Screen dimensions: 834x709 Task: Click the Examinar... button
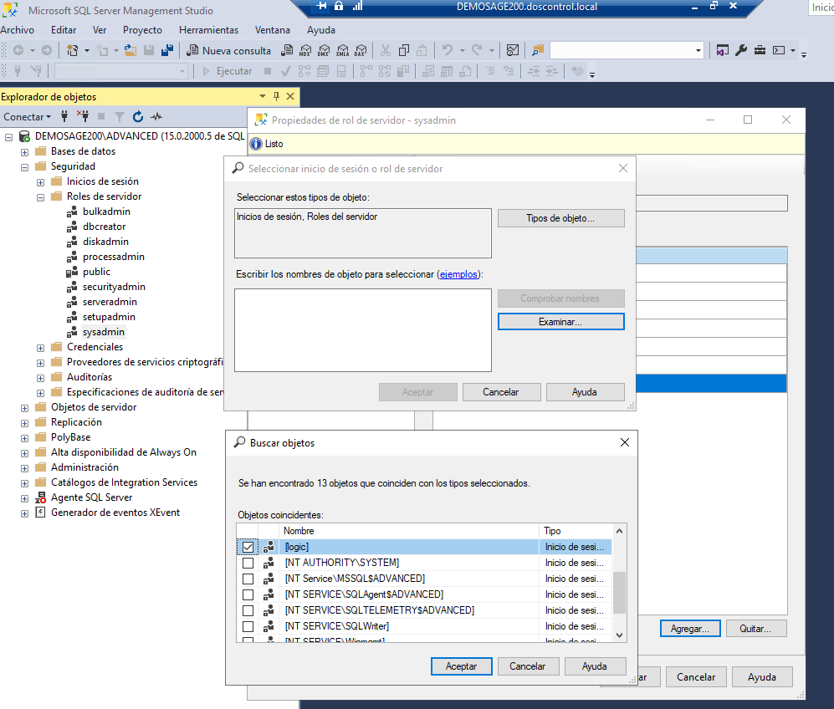(560, 322)
